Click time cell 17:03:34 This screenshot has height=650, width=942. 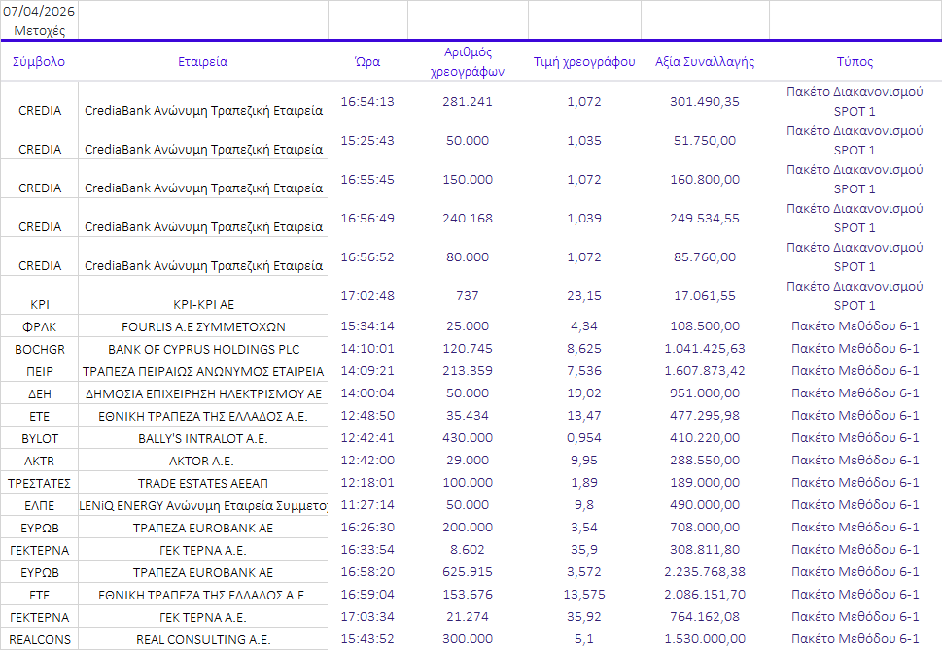point(367,616)
